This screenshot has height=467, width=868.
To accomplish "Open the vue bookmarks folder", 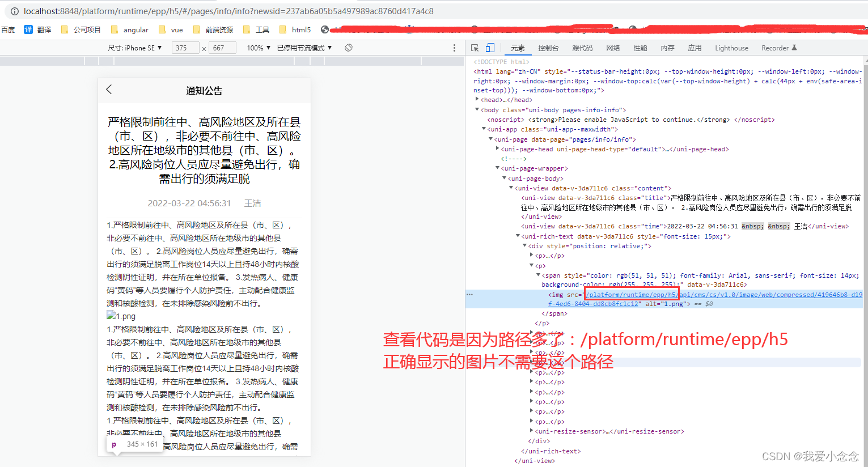I will [x=171, y=29].
